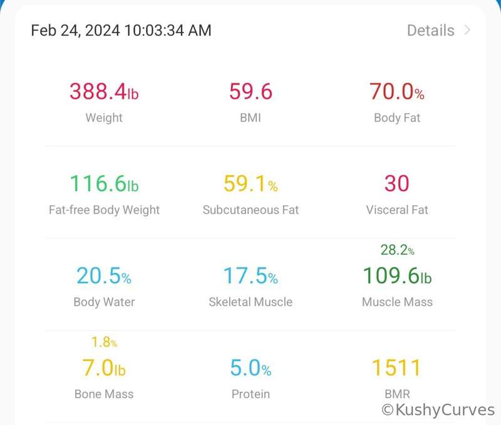This screenshot has width=501, height=425.
Task: Click the Feb 24, 2024 timestamp
Action: (x=121, y=31)
